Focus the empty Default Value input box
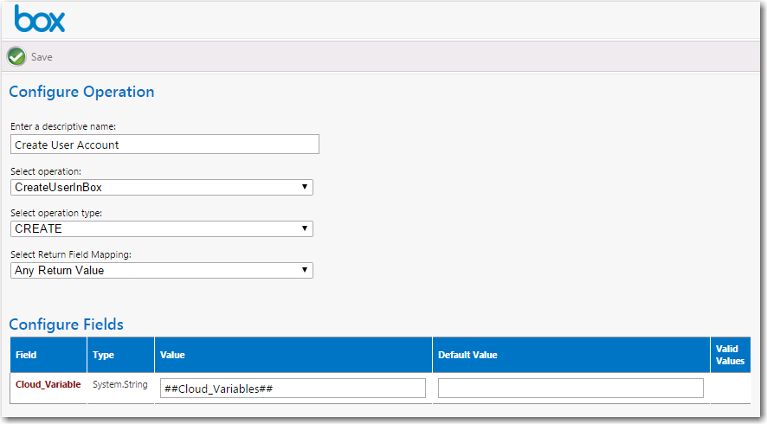Screen dimensions: 767x424 coord(570,389)
